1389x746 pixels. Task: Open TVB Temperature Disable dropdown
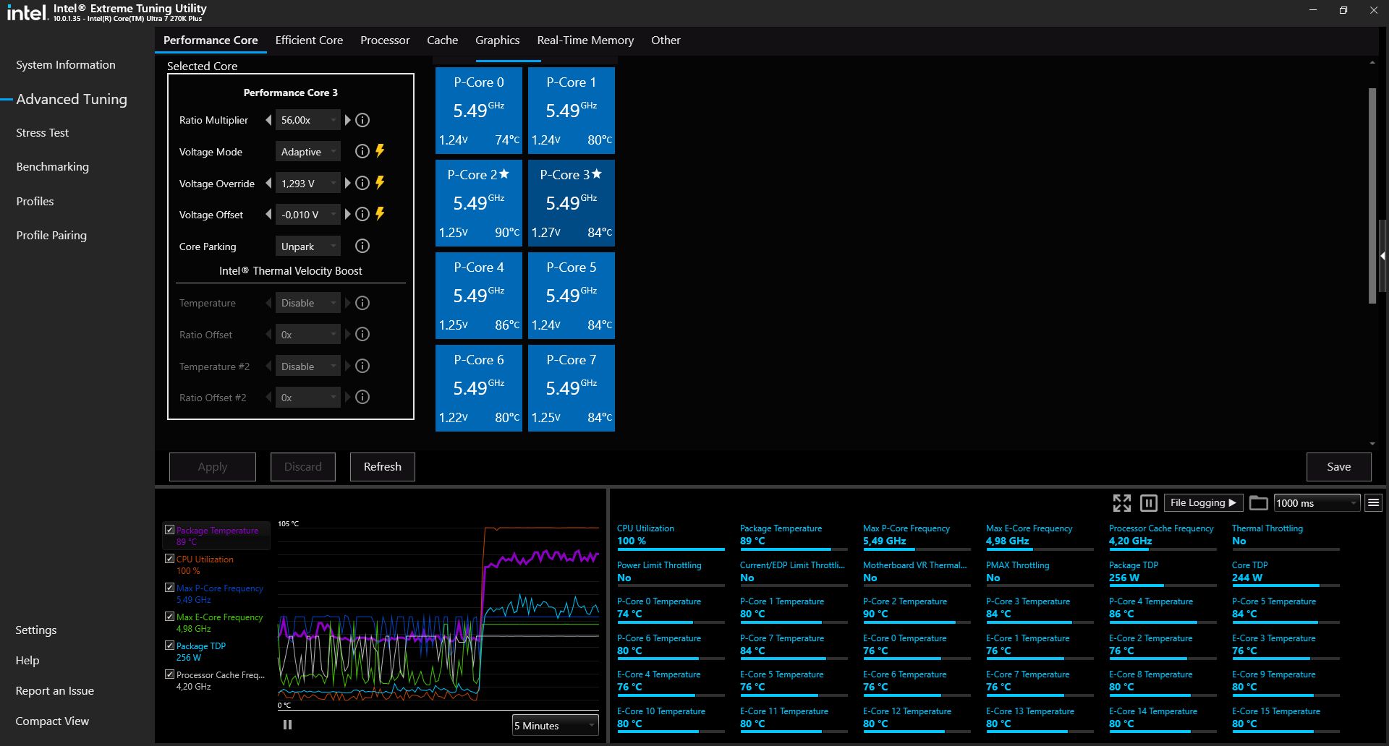tap(307, 303)
